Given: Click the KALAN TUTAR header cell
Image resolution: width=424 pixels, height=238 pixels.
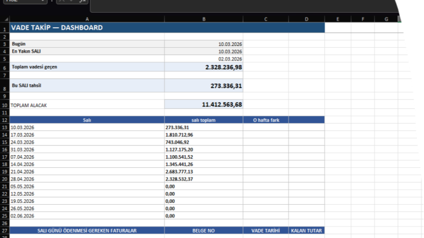Looking at the screenshot, I should [306, 231].
